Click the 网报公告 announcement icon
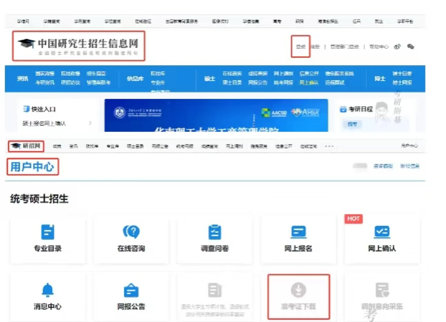 coord(131,289)
